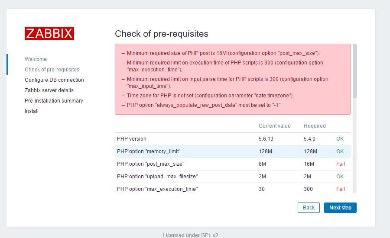Select the memory_limit row label
390x238 pixels.
tap(149, 151)
